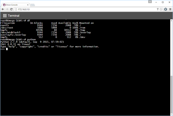The image size is (173, 116).
Task: Click the Terminal title in header
Action: point(13,16)
